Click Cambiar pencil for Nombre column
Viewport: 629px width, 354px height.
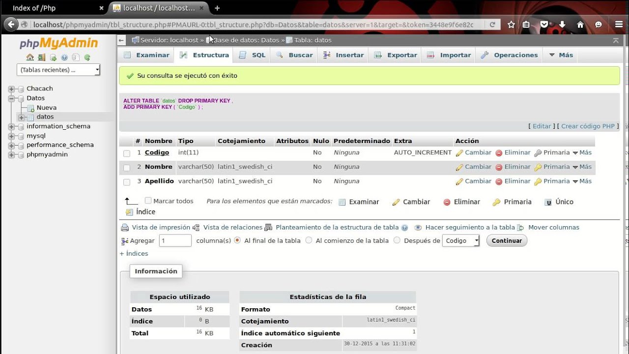click(x=459, y=167)
